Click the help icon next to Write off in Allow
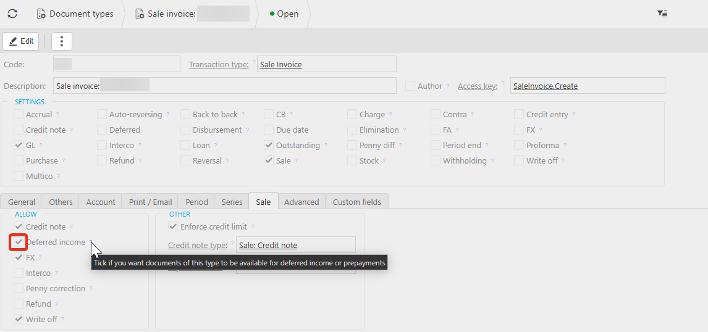This screenshot has height=332, width=708. 62,318
